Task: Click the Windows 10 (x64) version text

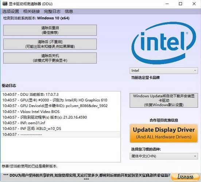Action: [53, 18]
